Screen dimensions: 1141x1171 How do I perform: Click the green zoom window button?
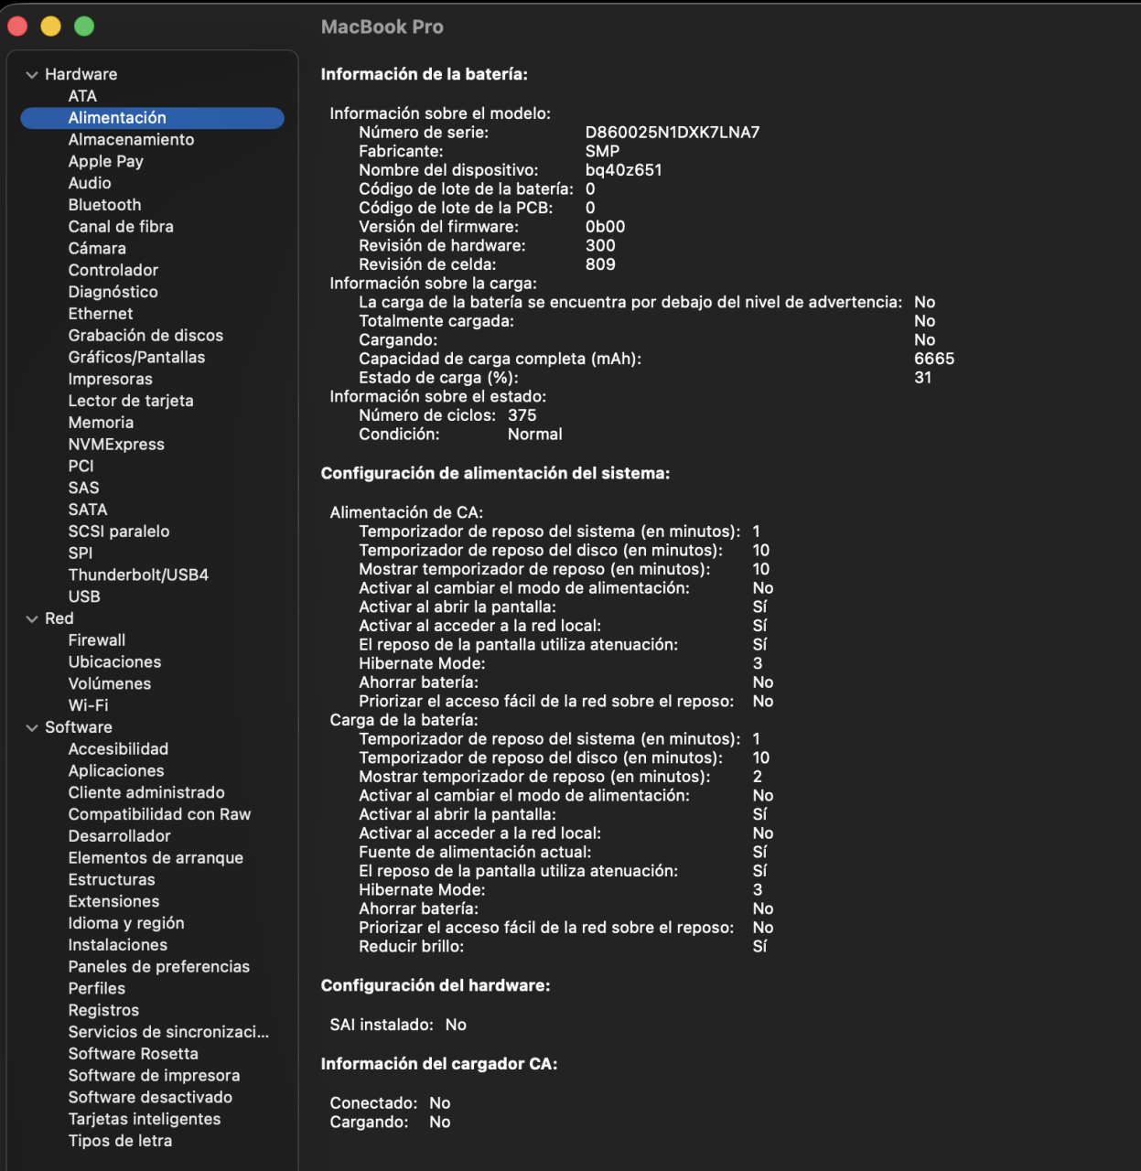[x=84, y=27]
